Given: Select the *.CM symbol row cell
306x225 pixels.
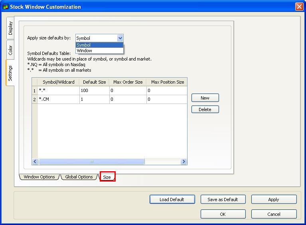Looking at the screenshot, I should pyautogui.click(x=58, y=100).
